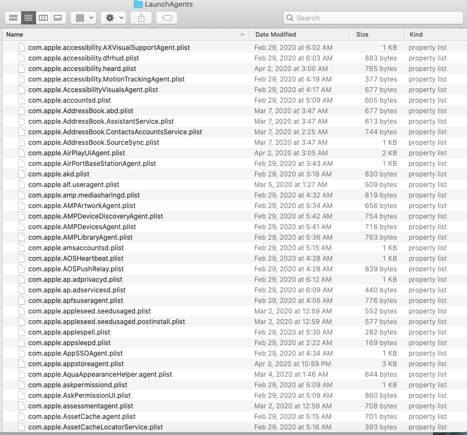Select com.apple.AirPortBaseStationAgent.plist file icon
Image resolution: width=467 pixels, height=435 pixels.
point(22,164)
